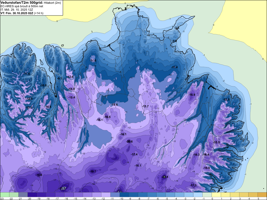Image resolution: width=267 pixels, height=200 pixels.
Task: Click the -15.4 temperature label
Action: click(72, 97)
